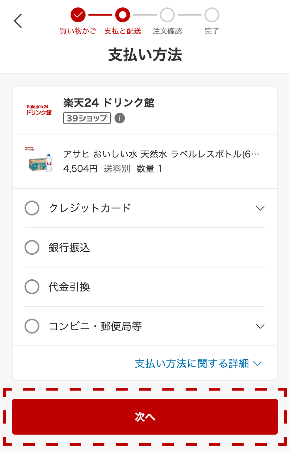Expand the クレジットカード chevron

260,208
